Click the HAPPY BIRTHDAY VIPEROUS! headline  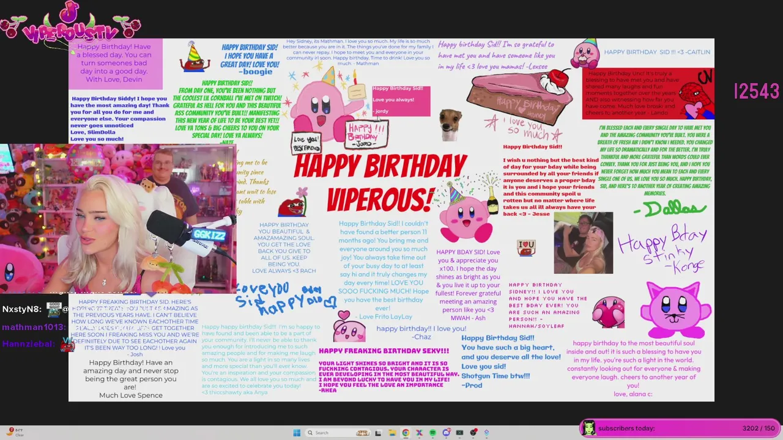(x=380, y=182)
